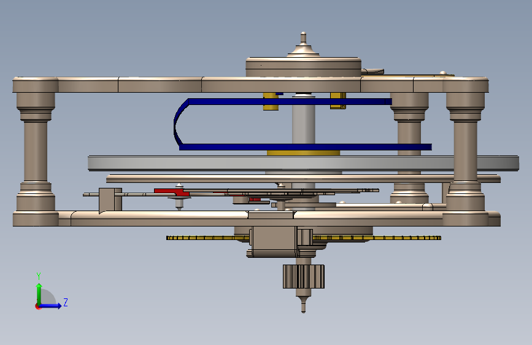Select the red lever part
Screen dimensions: 532x345
pyautogui.click(x=172, y=192)
